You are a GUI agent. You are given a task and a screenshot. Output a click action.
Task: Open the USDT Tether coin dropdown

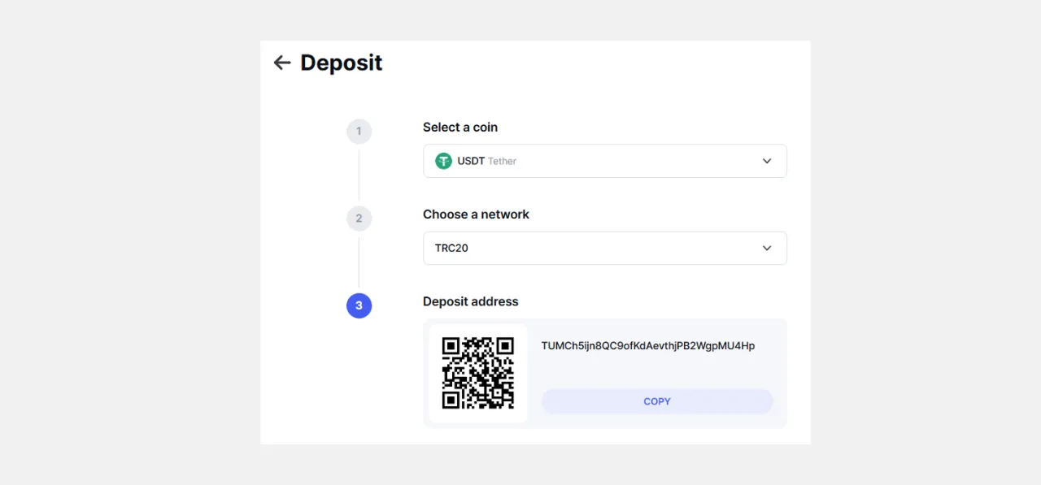pyautogui.click(x=605, y=161)
